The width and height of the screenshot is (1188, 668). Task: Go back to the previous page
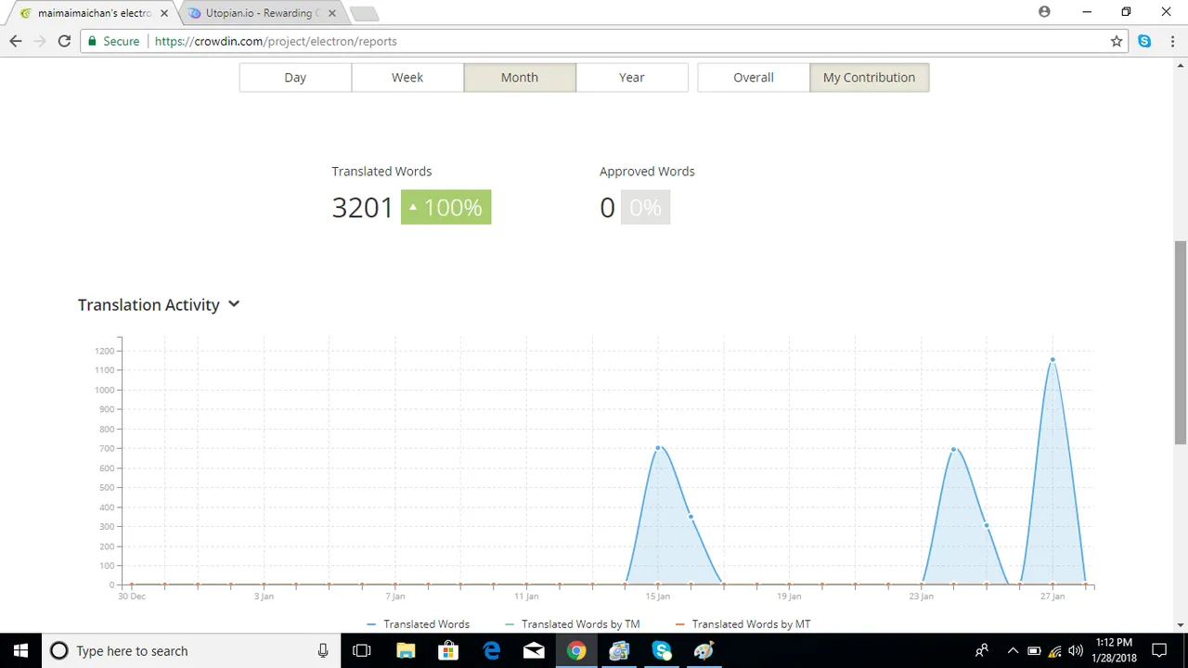[x=15, y=41]
